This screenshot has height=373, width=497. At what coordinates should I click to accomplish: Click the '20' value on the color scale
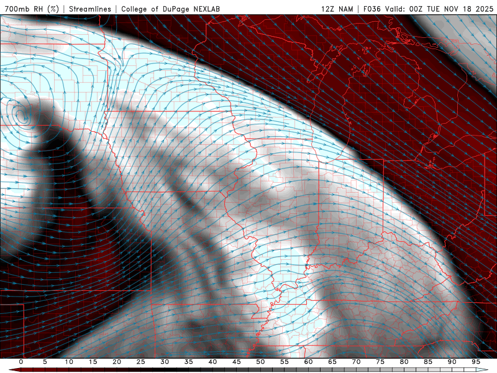tap(117, 362)
